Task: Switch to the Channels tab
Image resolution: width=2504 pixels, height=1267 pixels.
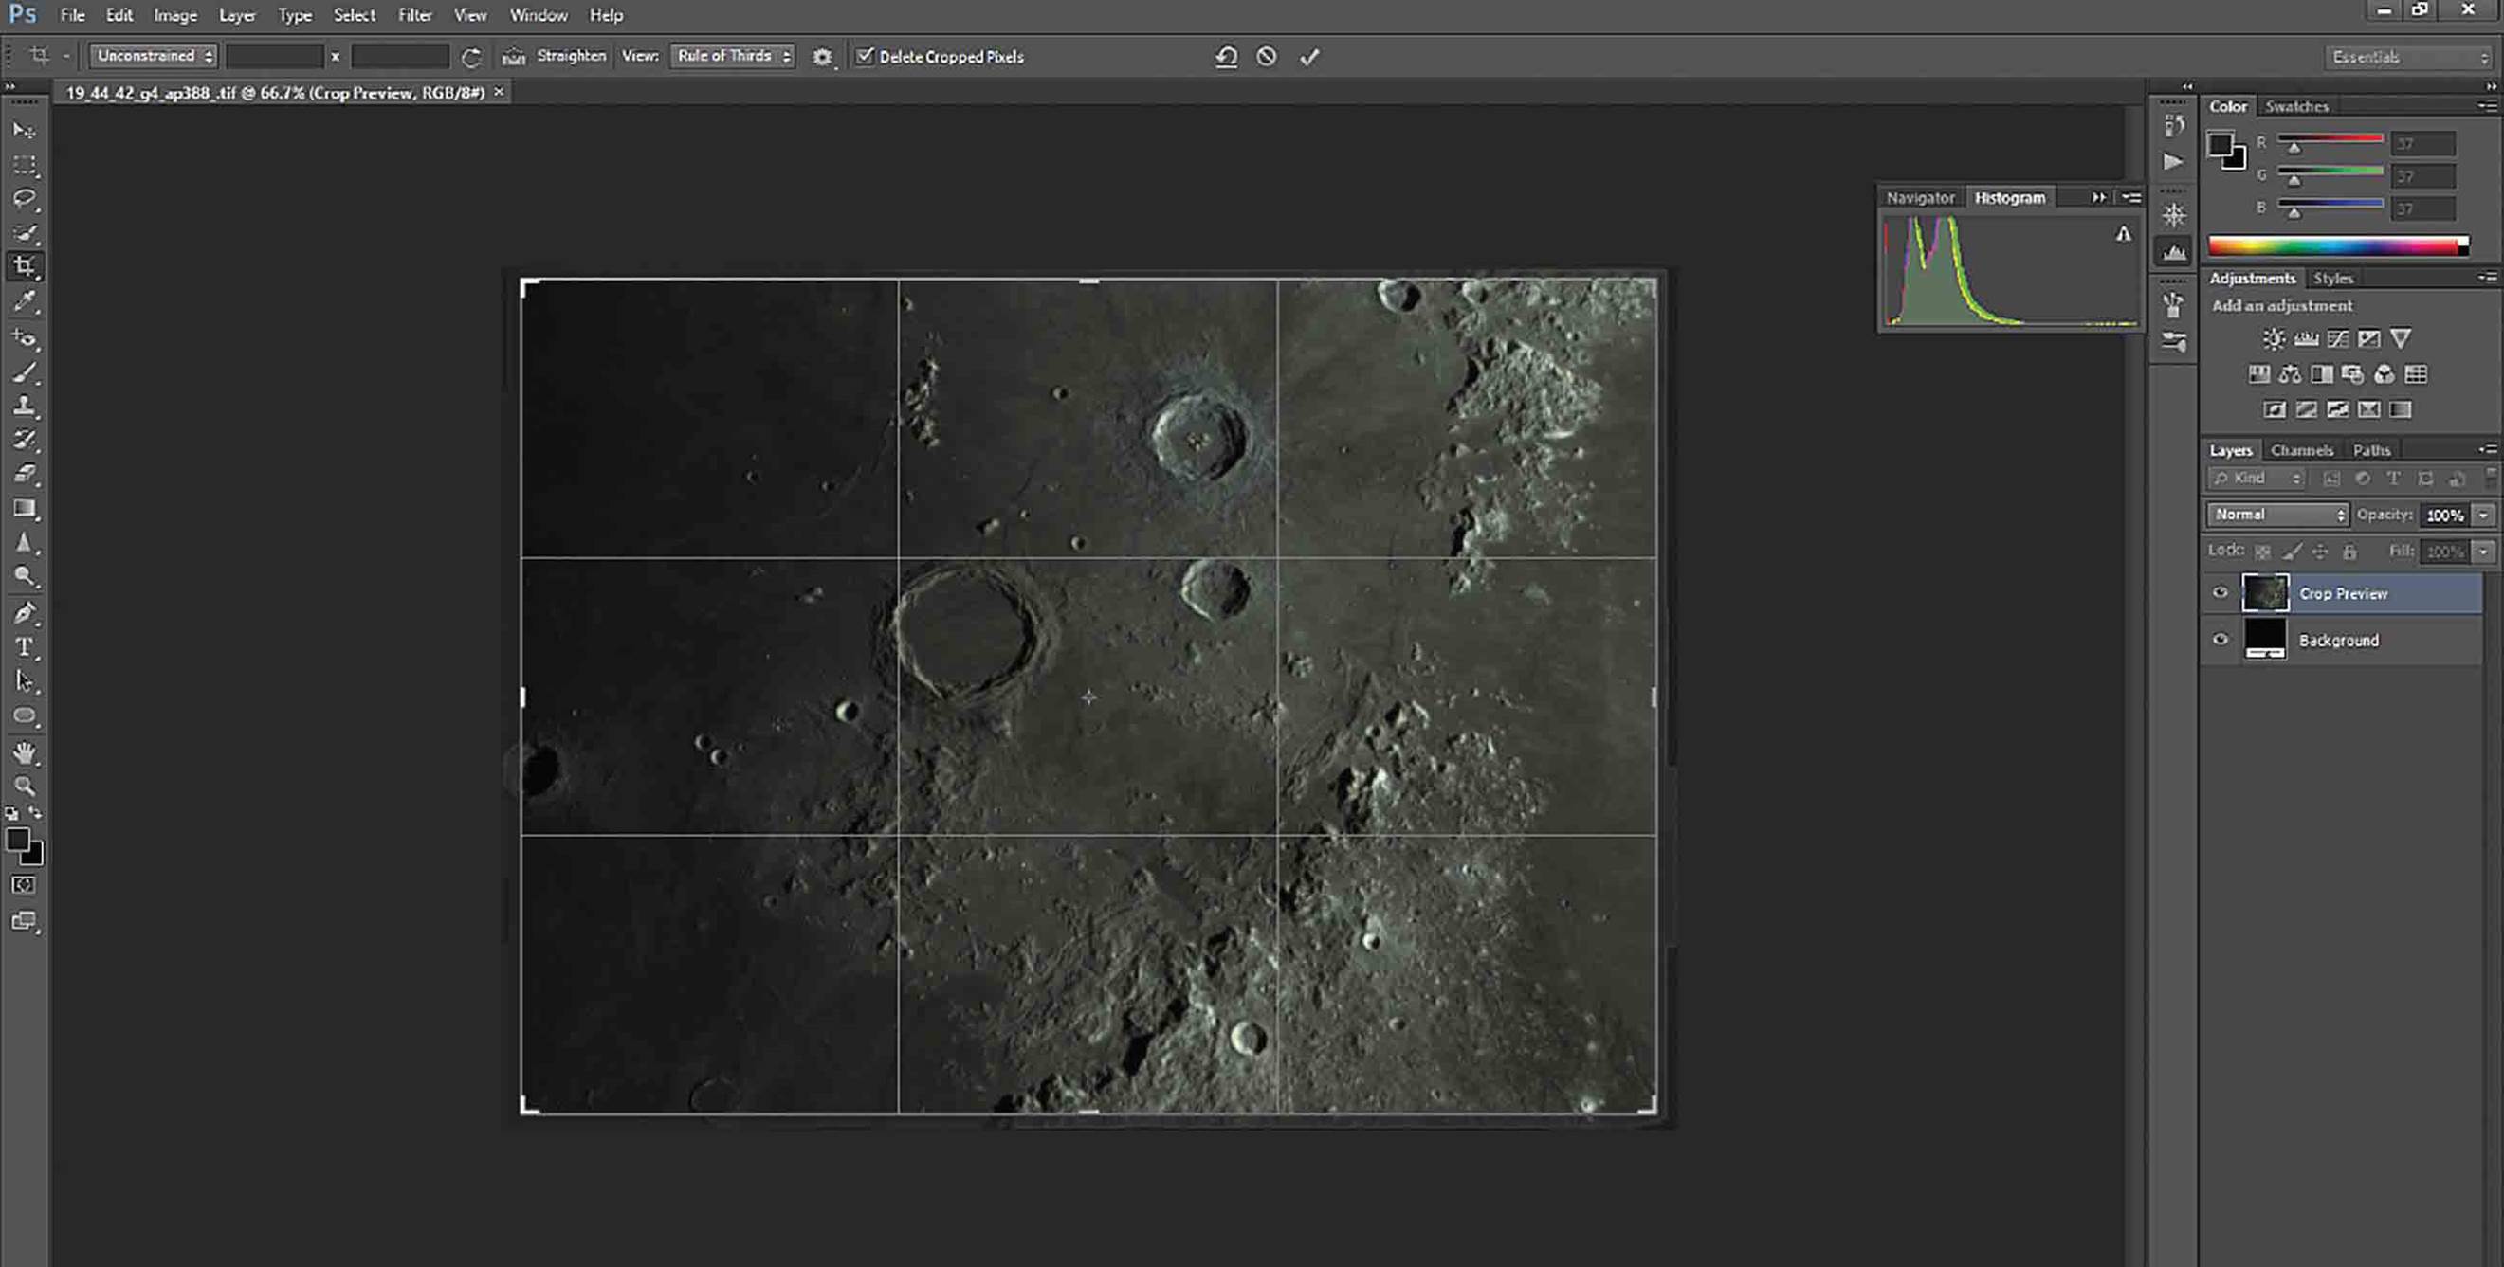Action: click(2301, 450)
